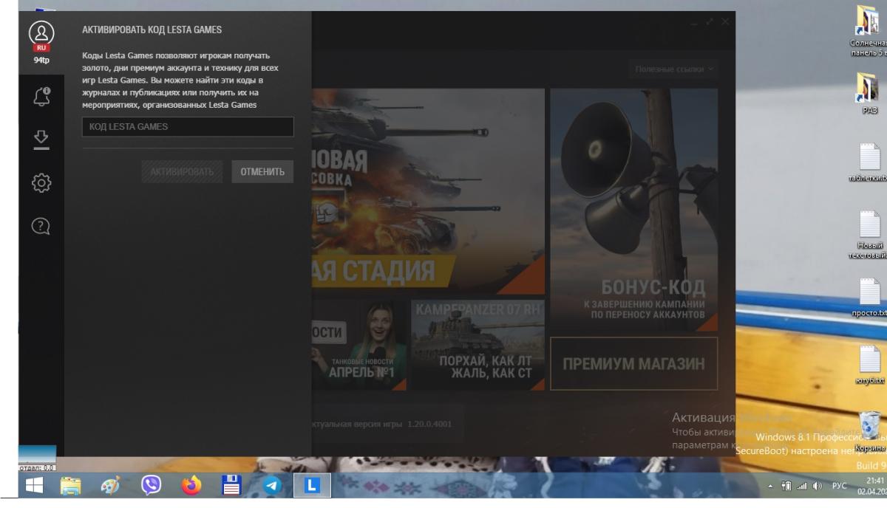Open the Новый текстовый file on desktop
Screen dimensions: 887x508
[x=869, y=234]
